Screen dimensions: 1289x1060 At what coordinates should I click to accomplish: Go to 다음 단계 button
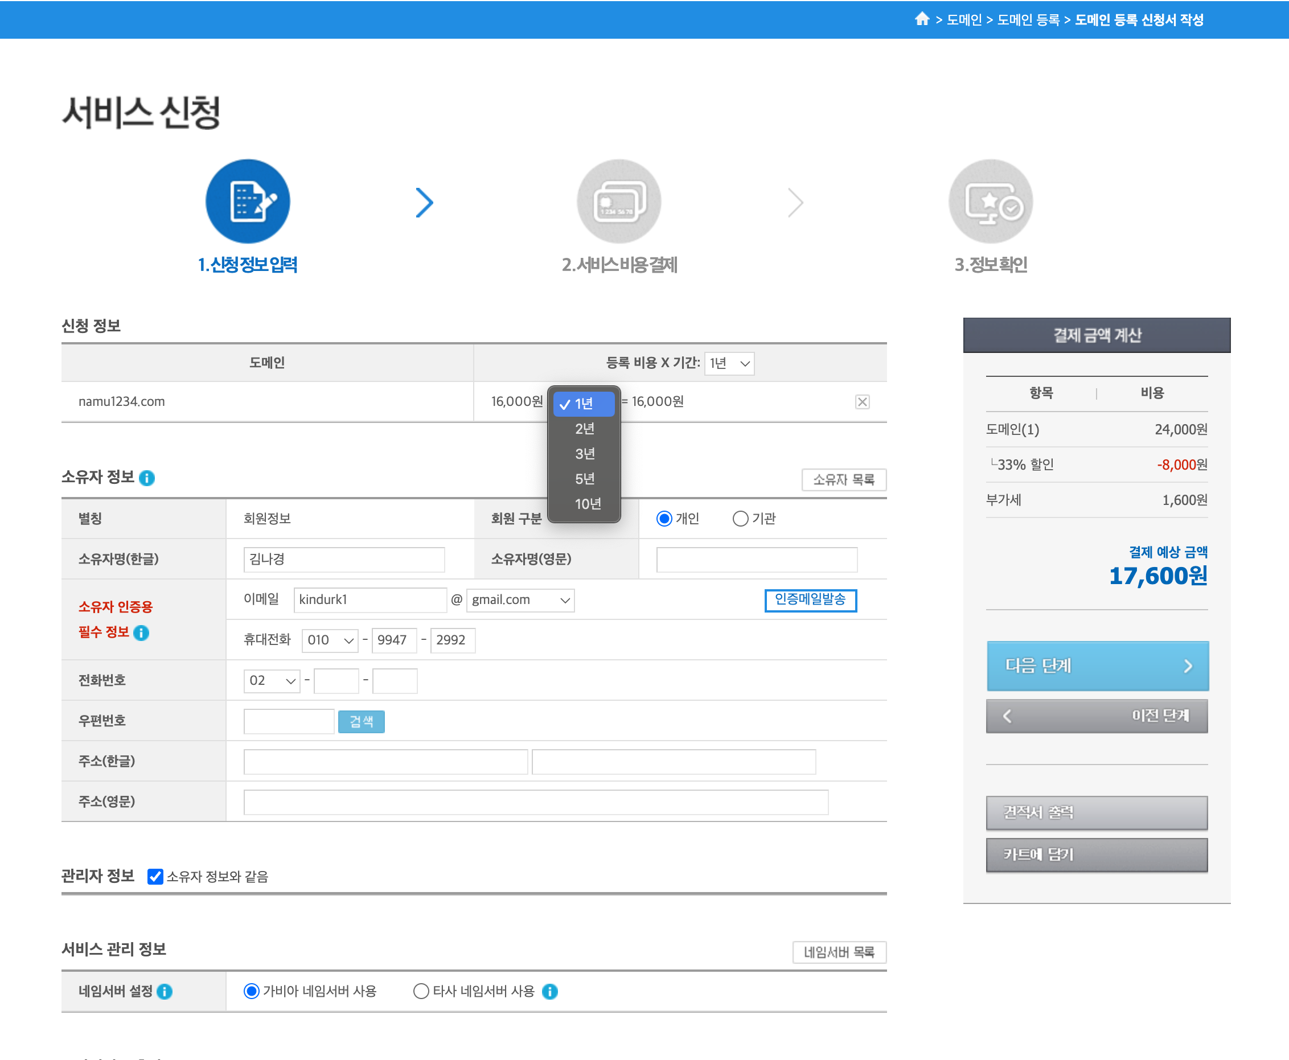pos(1097,665)
